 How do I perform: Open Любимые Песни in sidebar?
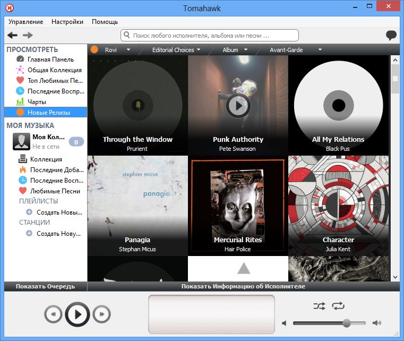click(x=46, y=191)
